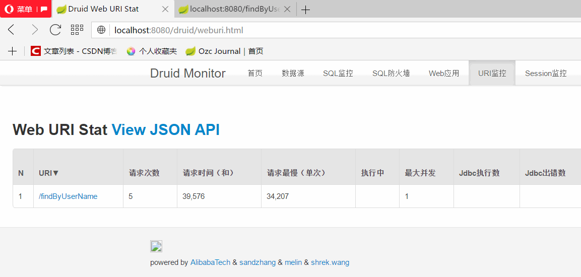Viewport: 581px width, 277px height.
Task: Close the localhost:8080/findByUse tab
Action: point(287,9)
